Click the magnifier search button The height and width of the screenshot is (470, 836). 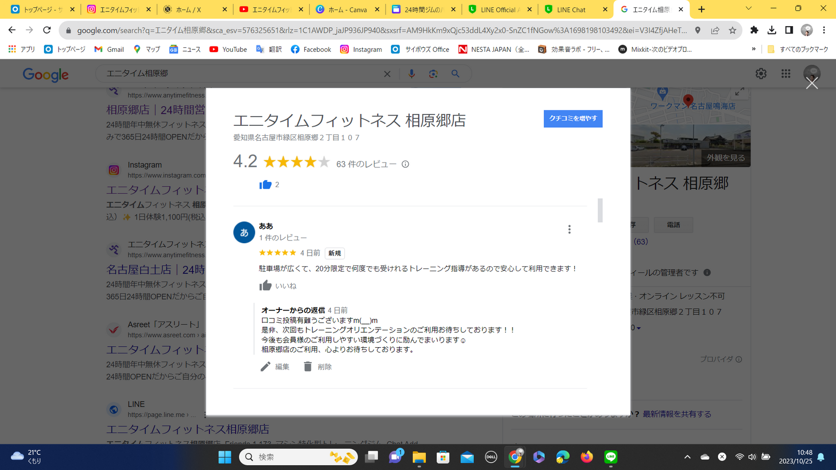(455, 74)
